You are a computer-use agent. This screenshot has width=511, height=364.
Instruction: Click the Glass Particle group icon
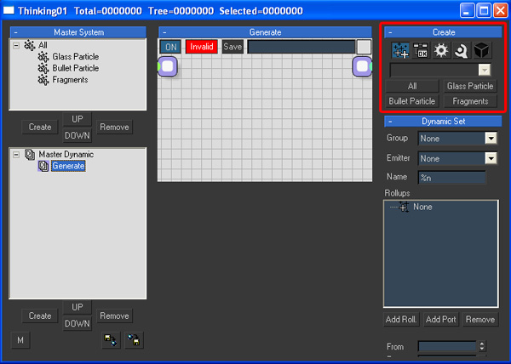[x=43, y=57]
